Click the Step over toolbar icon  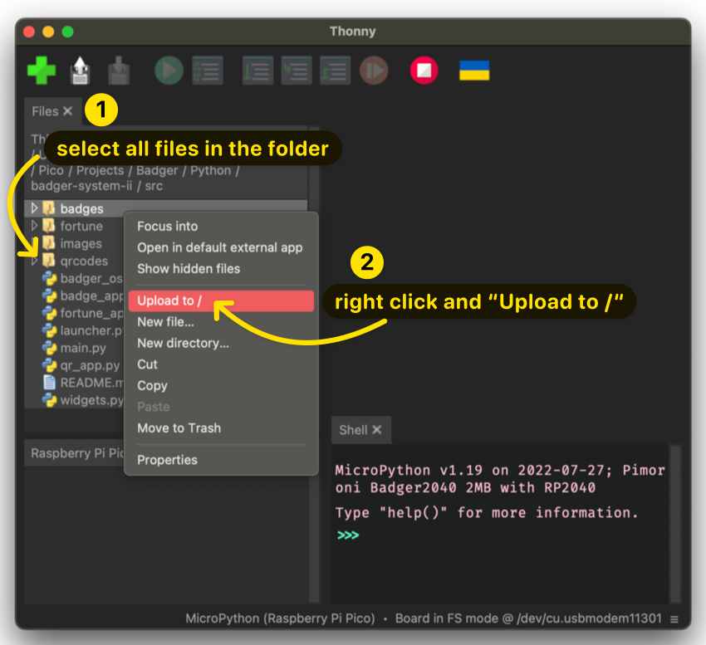point(257,71)
